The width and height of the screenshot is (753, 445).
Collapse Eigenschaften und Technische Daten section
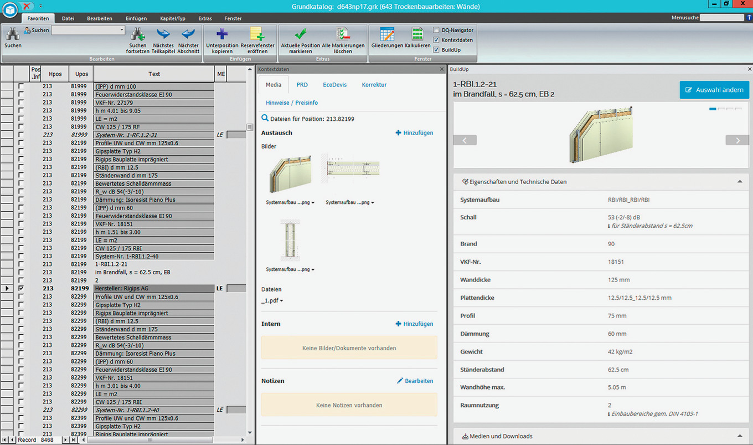click(x=739, y=182)
